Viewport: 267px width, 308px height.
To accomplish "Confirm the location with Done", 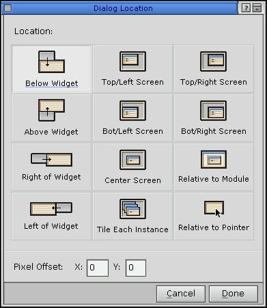I will (234, 294).
